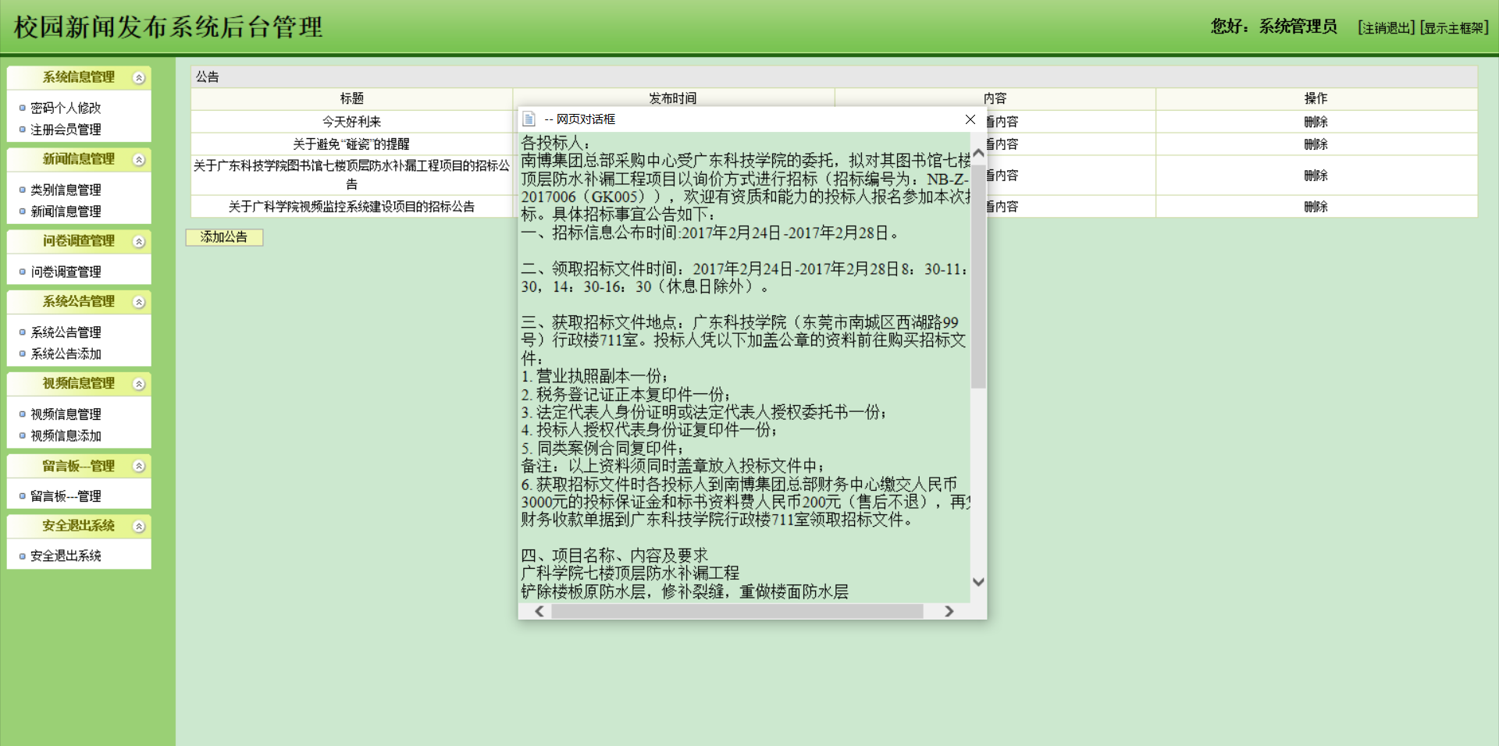Collapse the 问卷调查管理 section chevron
Image resolution: width=1499 pixels, height=746 pixels.
(x=139, y=242)
